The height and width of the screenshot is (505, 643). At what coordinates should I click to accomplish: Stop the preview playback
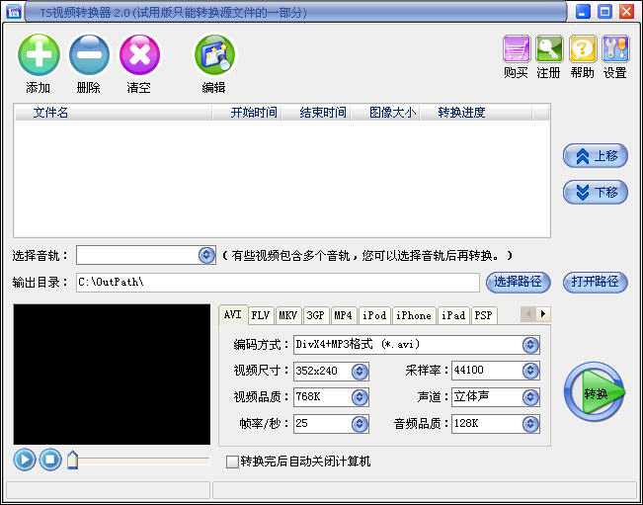[50, 460]
